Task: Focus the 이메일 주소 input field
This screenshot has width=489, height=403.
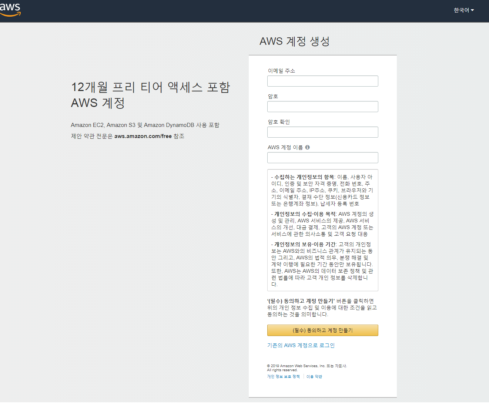Action: coord(322,81)
